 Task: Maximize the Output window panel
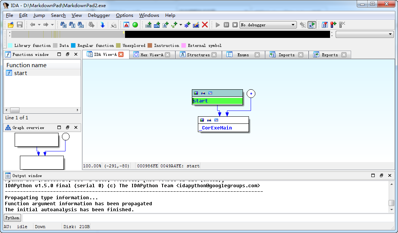click(x=373, y=176)
